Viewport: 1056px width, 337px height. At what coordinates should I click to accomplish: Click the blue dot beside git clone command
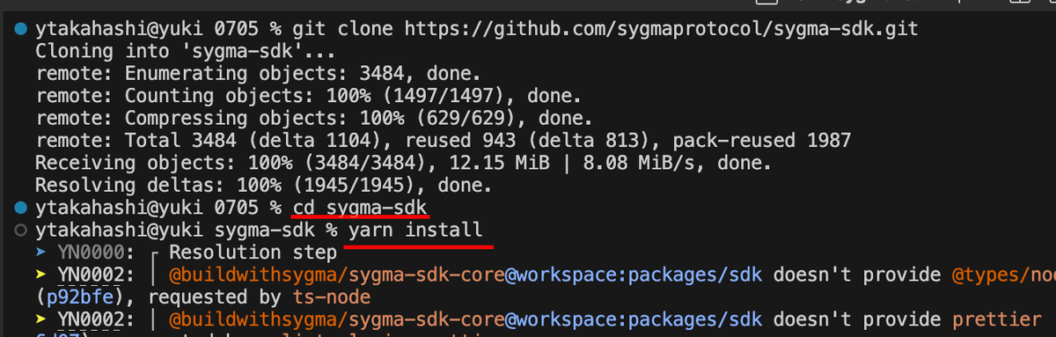21,30
